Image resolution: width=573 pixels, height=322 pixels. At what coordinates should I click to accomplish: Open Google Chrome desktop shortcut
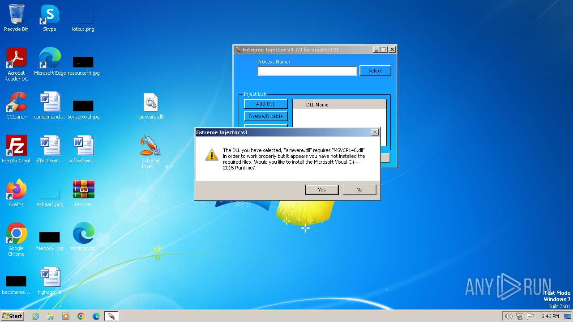point(16,240)
